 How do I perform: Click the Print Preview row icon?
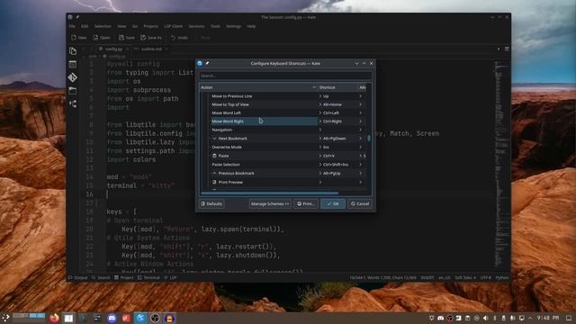[x=214, y=182]
